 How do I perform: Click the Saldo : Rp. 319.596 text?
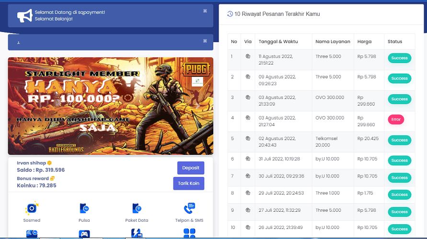coord(41,170)
